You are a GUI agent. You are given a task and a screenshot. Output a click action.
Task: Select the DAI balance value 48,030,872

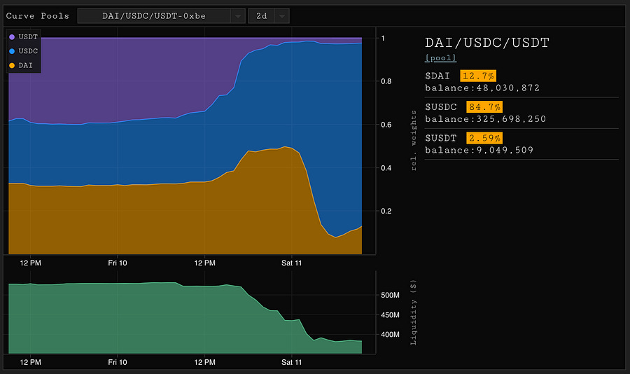coord(508,88)
